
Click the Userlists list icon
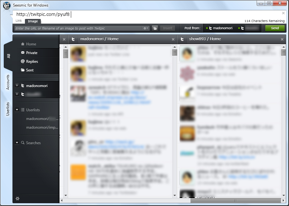pos(23,109)
